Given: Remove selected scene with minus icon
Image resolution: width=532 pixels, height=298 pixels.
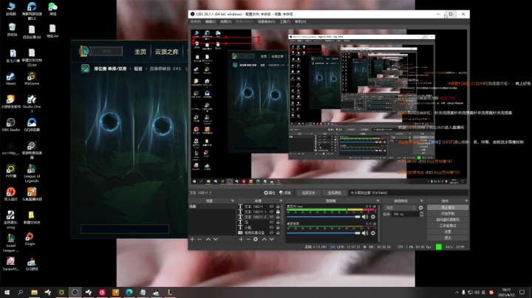Looking at the screenshot, I should [199, 239].
